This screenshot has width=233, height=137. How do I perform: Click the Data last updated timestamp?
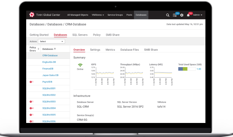pyautogui.click(x=184, y=24)
